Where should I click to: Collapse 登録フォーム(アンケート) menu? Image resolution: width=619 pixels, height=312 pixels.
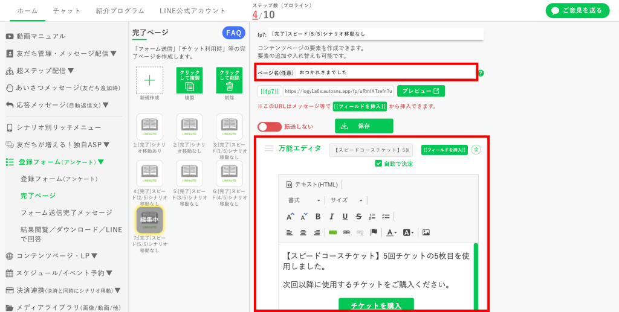click(x=55, y=162)
